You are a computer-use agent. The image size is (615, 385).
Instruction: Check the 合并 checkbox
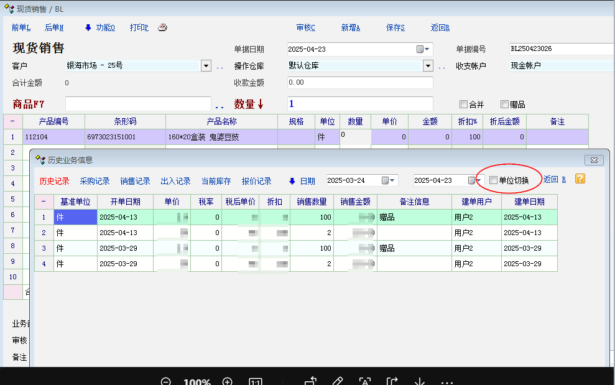point(463,104)
